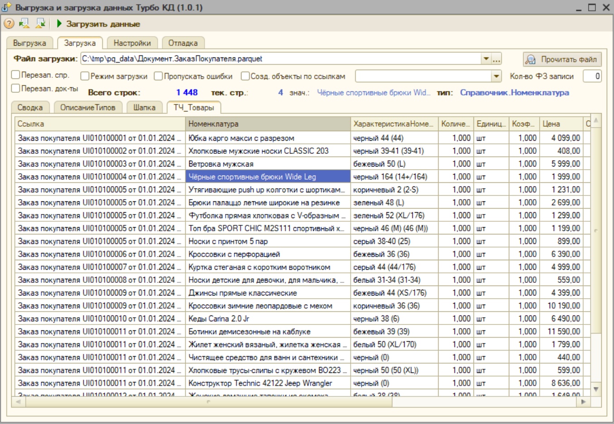Toggle the Пропускать ошибки checkbox
The image size is (614, 424).
pos(158,76)
